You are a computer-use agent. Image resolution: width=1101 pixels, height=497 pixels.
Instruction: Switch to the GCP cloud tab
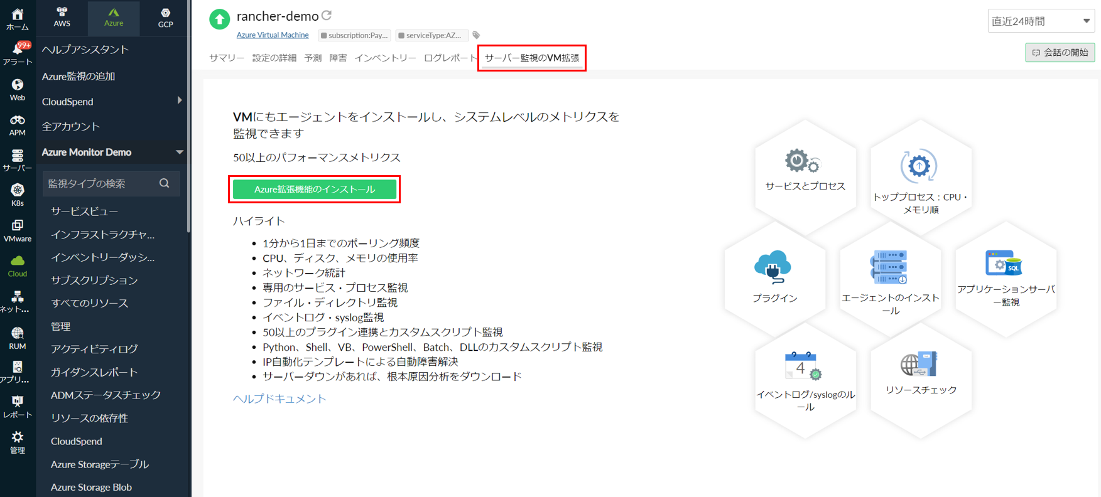165,18
